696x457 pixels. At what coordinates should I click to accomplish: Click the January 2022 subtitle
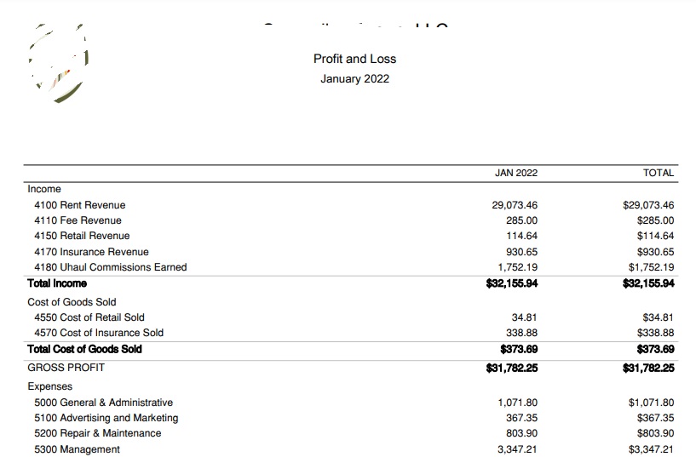point(354,79)
